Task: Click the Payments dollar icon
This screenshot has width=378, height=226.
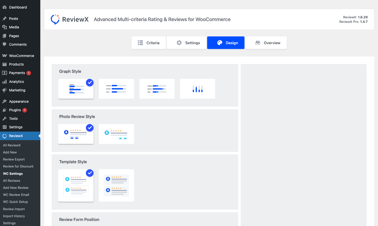Action: click(x=5, y=73)
